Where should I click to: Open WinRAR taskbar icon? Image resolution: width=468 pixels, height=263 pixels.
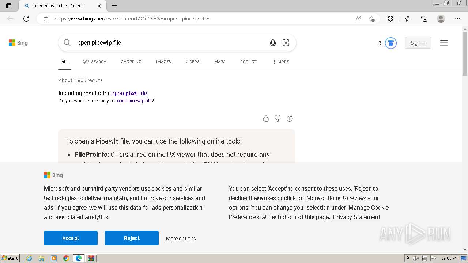[91, 258]
